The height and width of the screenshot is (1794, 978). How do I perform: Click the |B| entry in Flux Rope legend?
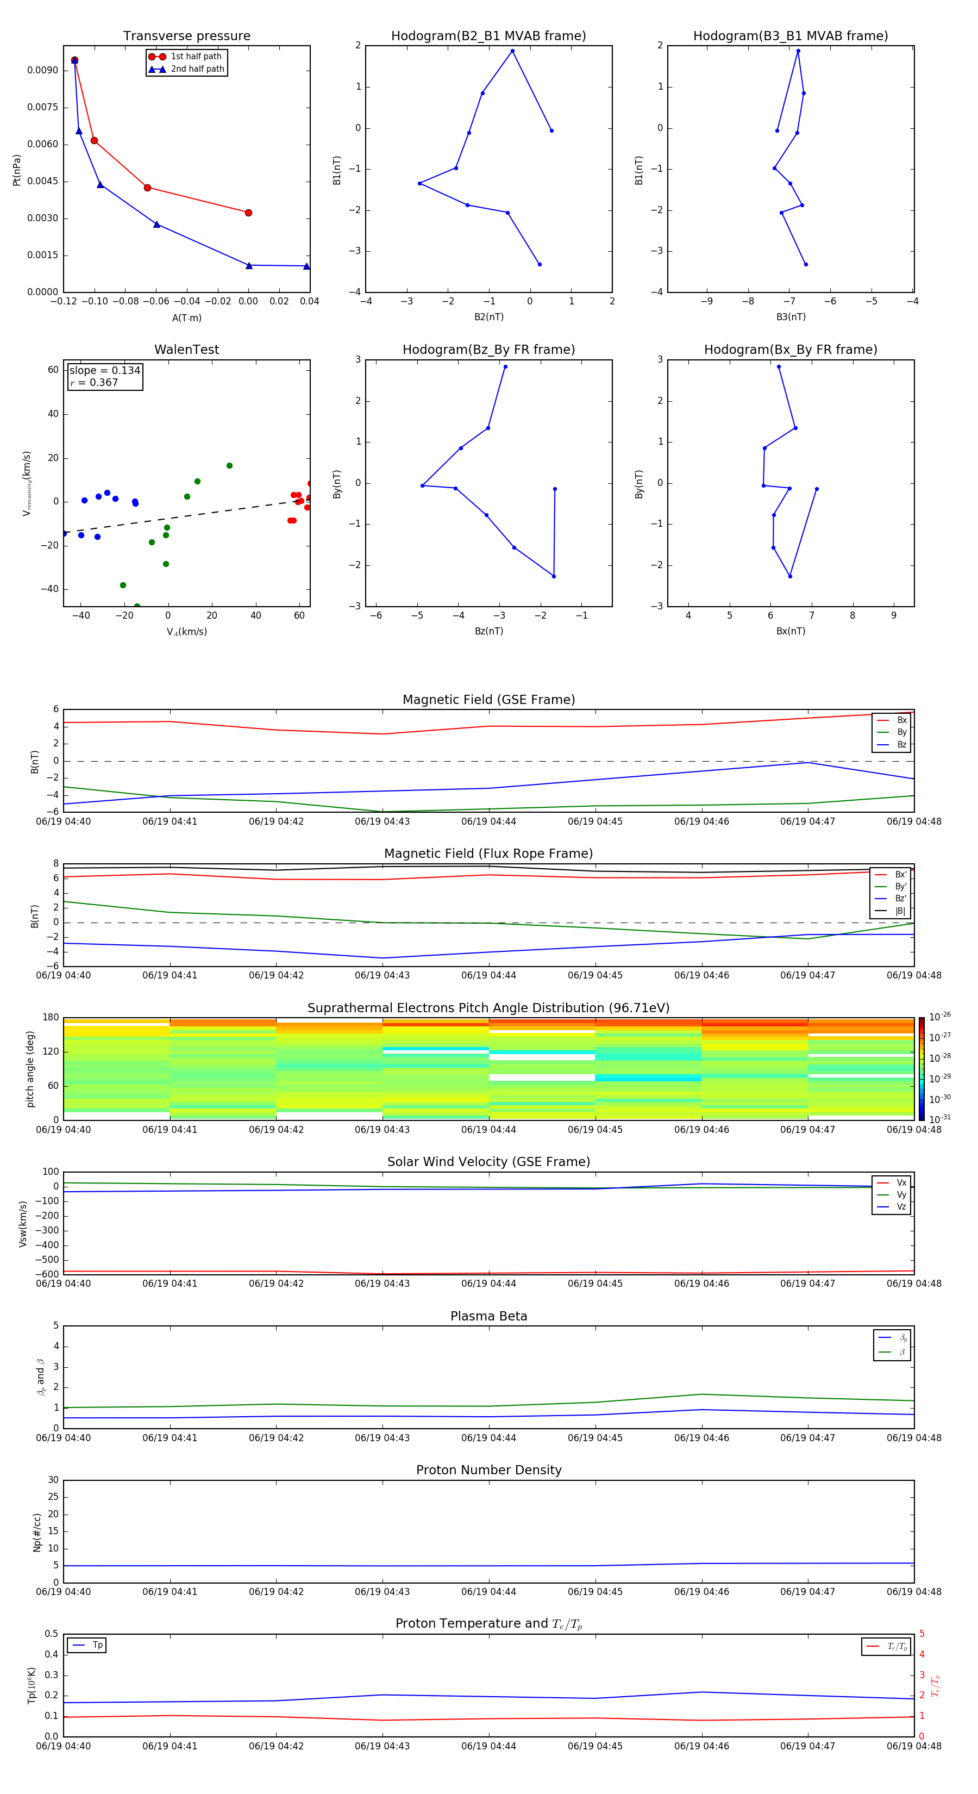coord(891,911)
